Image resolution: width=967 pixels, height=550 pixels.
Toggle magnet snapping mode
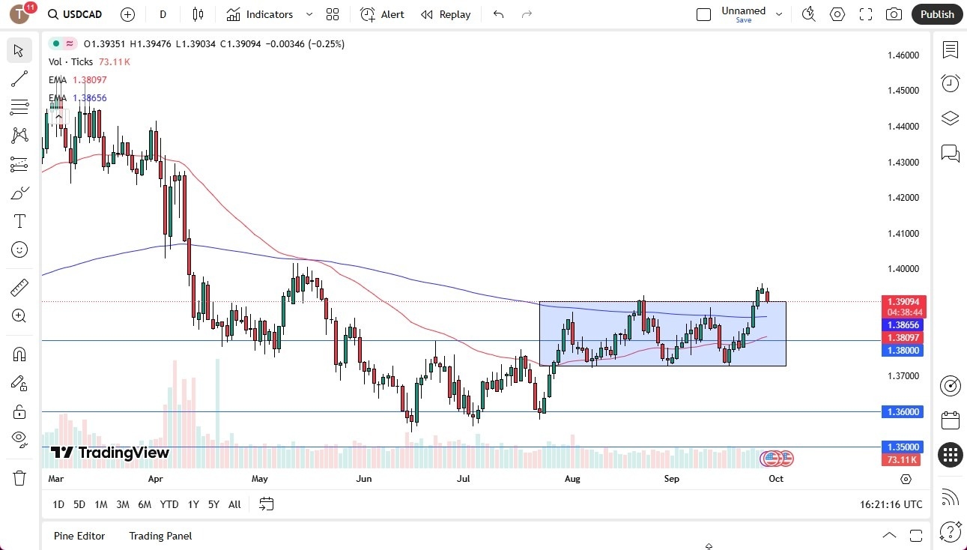coord(19,353)
